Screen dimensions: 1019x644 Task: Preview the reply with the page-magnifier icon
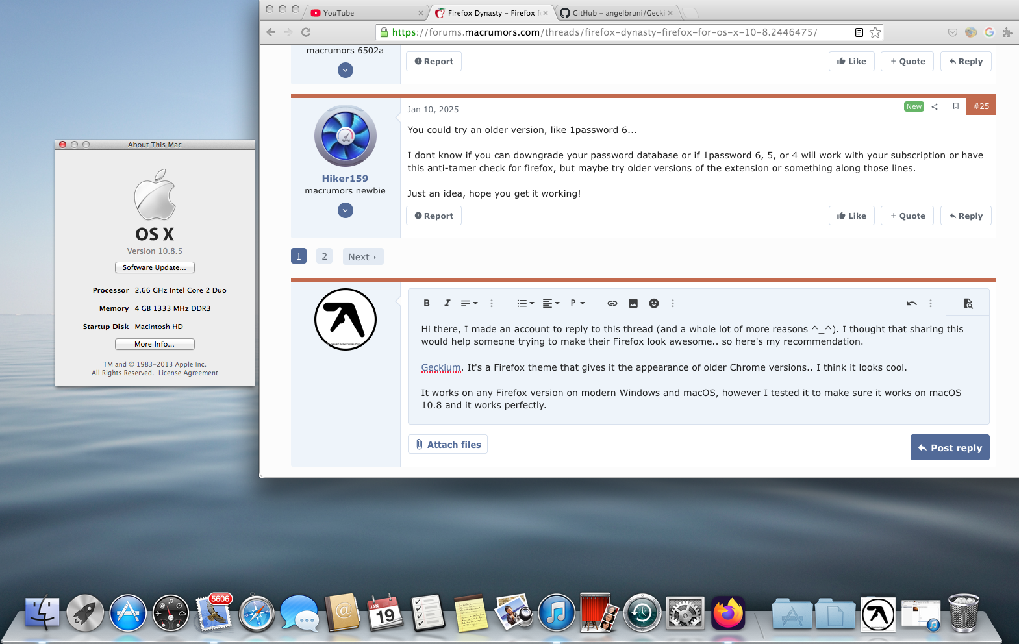[x=968, y=303]
